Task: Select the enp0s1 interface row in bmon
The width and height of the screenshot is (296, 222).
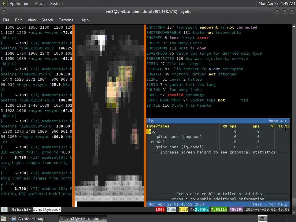Action: (x=218, y=142)
